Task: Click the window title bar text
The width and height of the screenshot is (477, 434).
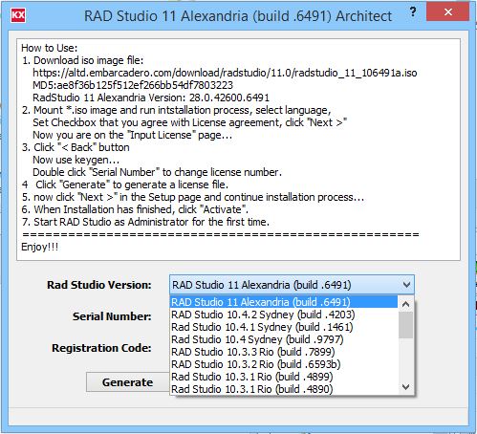Action: 238,16
